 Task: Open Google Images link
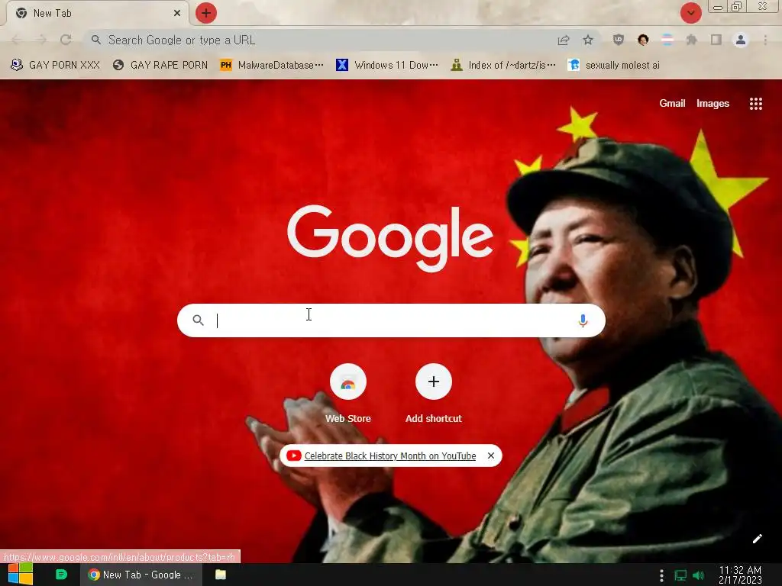tap(713, 103)
